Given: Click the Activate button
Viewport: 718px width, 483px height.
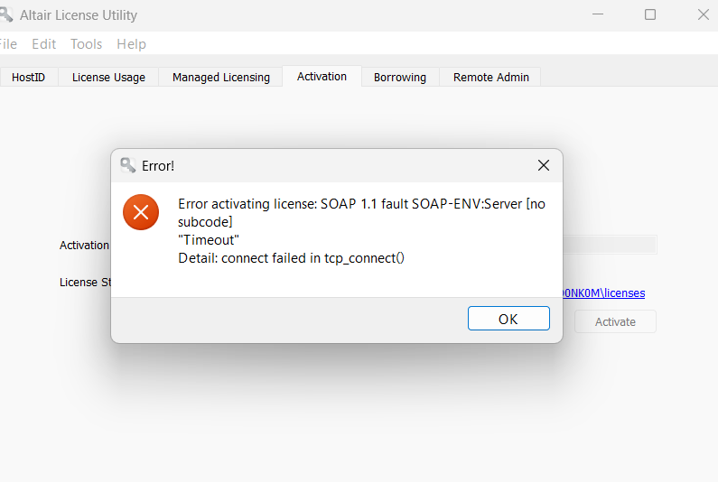Looking at the screenshot, I should point(615,321).
